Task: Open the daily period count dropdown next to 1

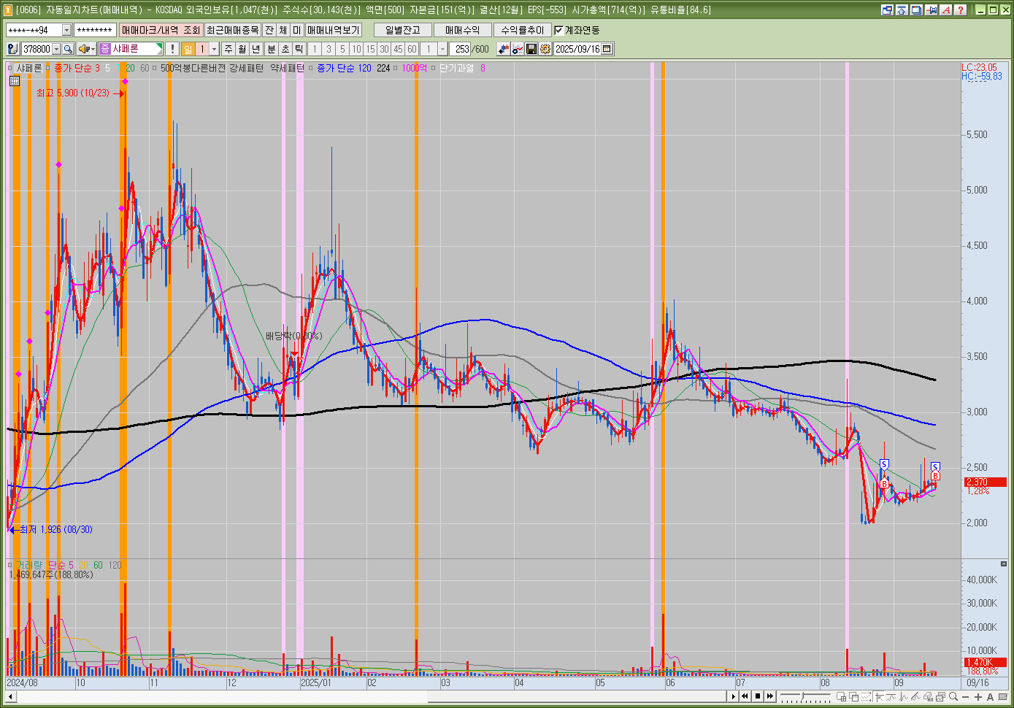Action: tap(214, 49)
